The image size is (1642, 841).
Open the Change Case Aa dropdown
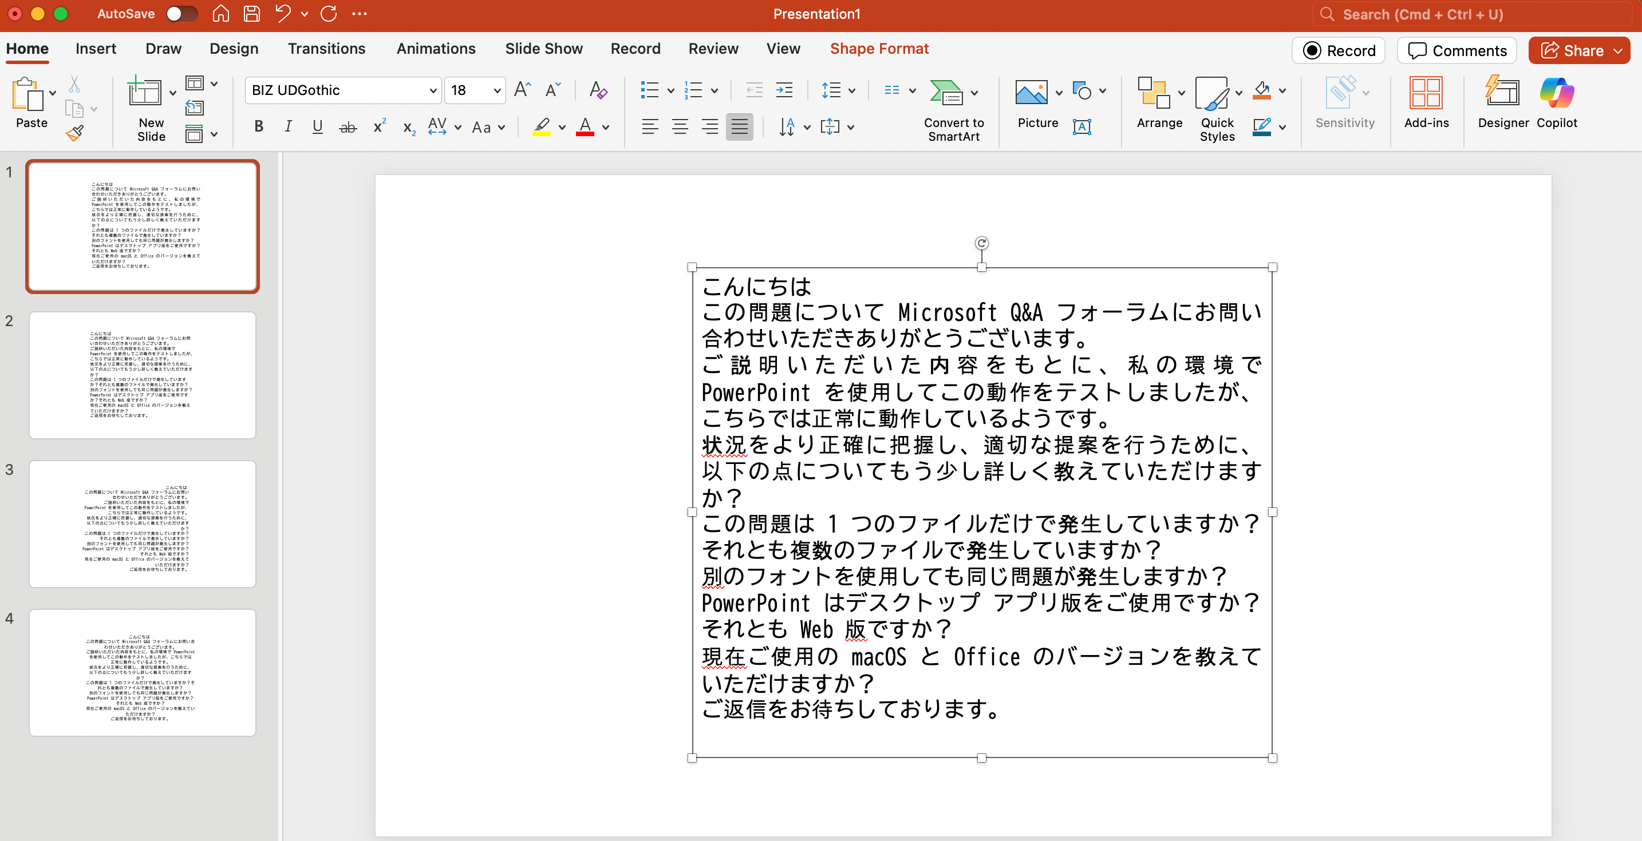click(x=488, y=128)
